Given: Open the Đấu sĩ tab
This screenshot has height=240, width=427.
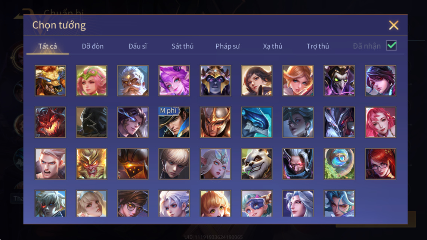Looking at the screenshot, I should coord(137,46).
